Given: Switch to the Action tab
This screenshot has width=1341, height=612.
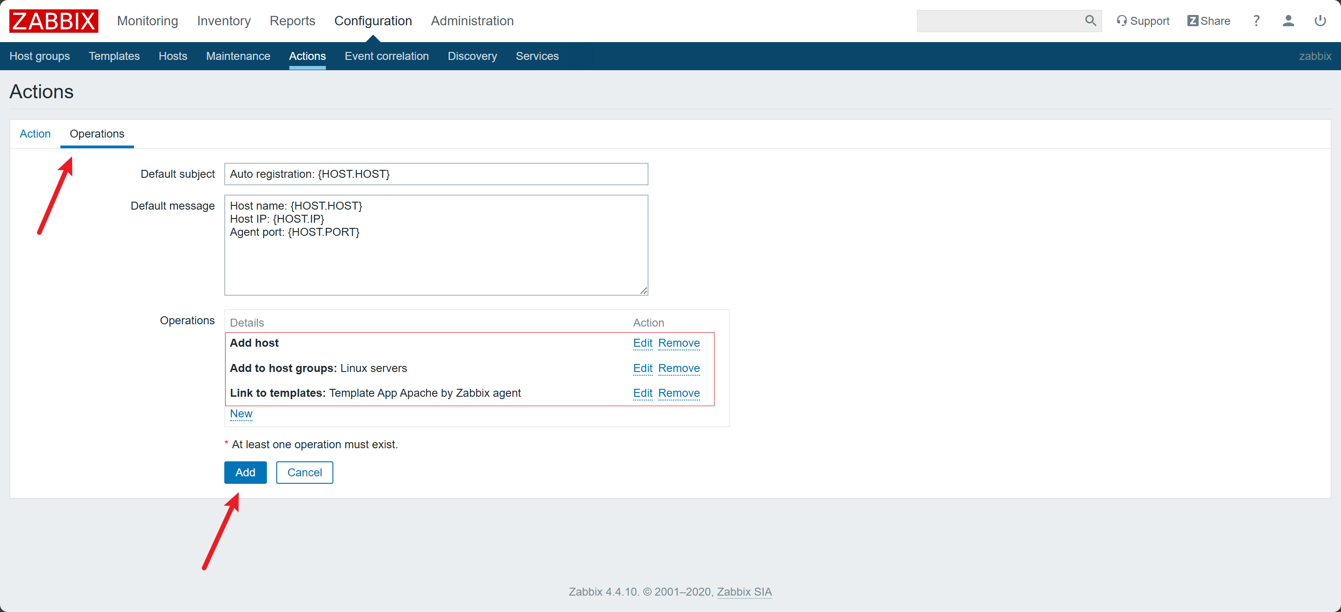Looking at the screenshot, I should (35, 134).
